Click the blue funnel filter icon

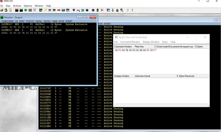point(74,10)
